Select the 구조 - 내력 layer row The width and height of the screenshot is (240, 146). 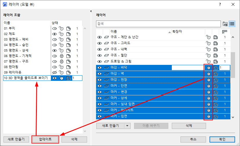pos(163,50)
